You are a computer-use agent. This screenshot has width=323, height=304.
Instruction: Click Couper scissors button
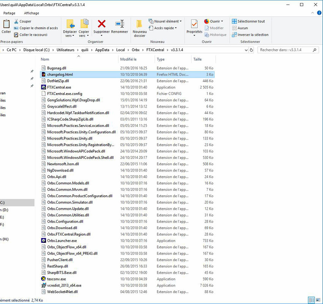click(23, 21)
